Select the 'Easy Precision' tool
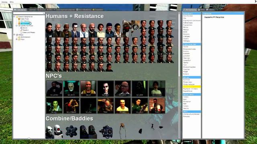The image size is (257, 144). click(188, 16)
